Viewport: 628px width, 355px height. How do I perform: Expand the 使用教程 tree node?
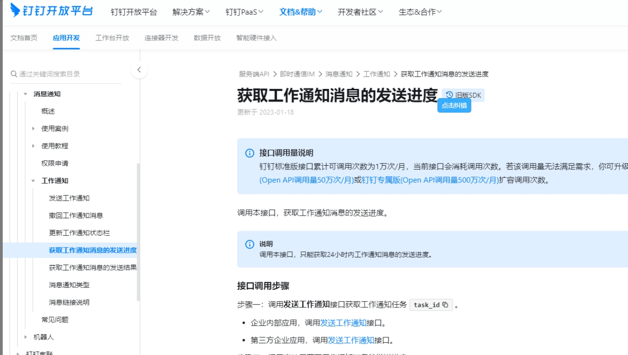(33, 146)
